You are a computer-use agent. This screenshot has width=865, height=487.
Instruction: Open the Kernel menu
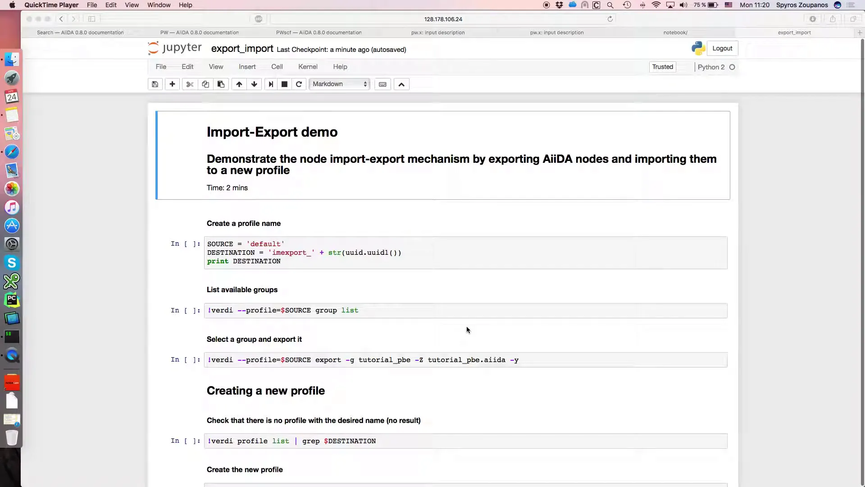tap(308, 67)
